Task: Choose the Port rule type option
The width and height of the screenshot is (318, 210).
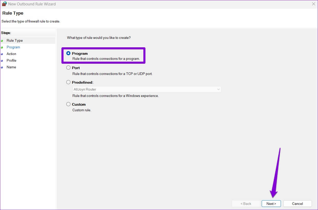Action: [68, 68]
